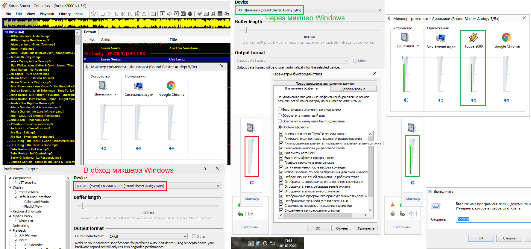Open the taskbar clock showing 13:11
Viewport: 531px width, 249px height.
pyautogui.click(x=288, y=243)
